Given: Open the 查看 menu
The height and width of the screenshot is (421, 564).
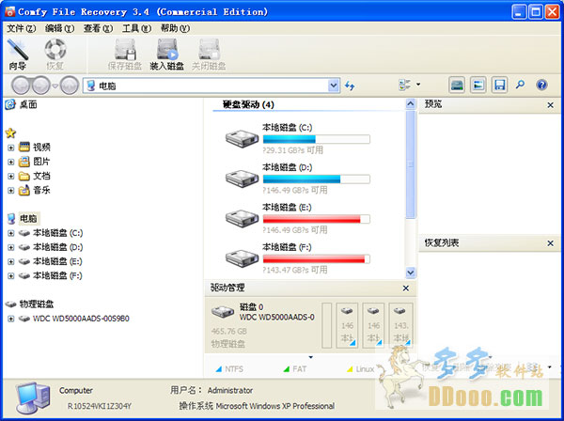Looking at the screenshot, I should click(x=98, y=28).
